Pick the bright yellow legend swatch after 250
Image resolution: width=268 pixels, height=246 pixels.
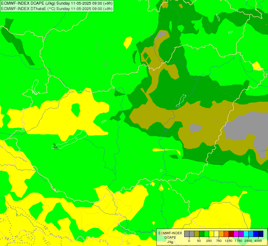211,234
